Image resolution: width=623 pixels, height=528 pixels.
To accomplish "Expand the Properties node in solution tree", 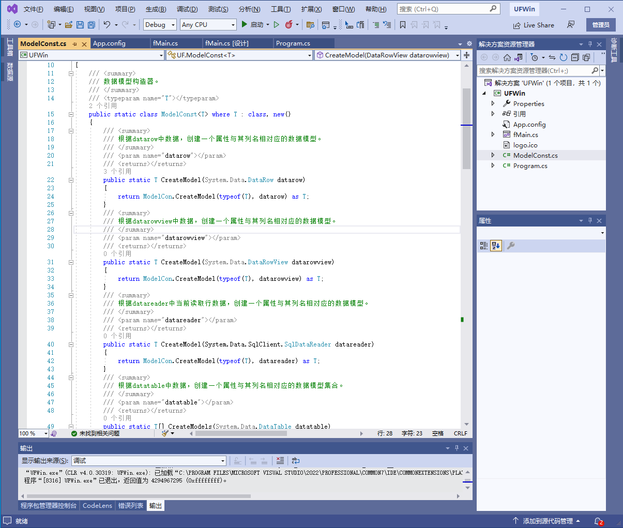I will pyautogui.click(x=493, y=103).
